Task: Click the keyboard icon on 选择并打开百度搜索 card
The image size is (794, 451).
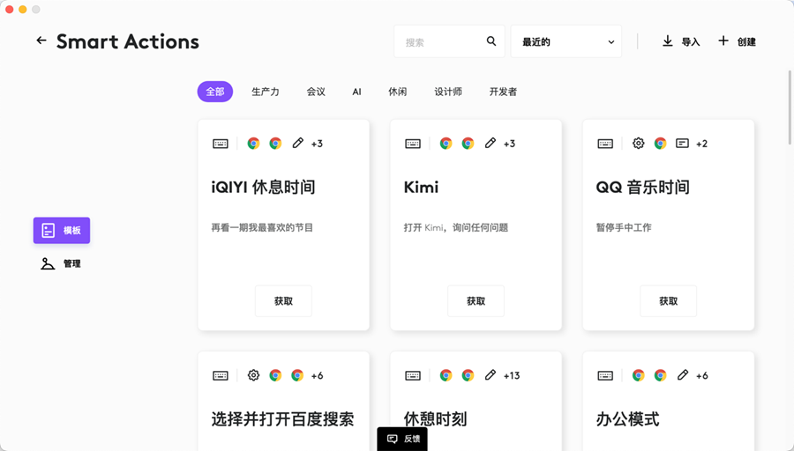Action: (x=221, y=375)
